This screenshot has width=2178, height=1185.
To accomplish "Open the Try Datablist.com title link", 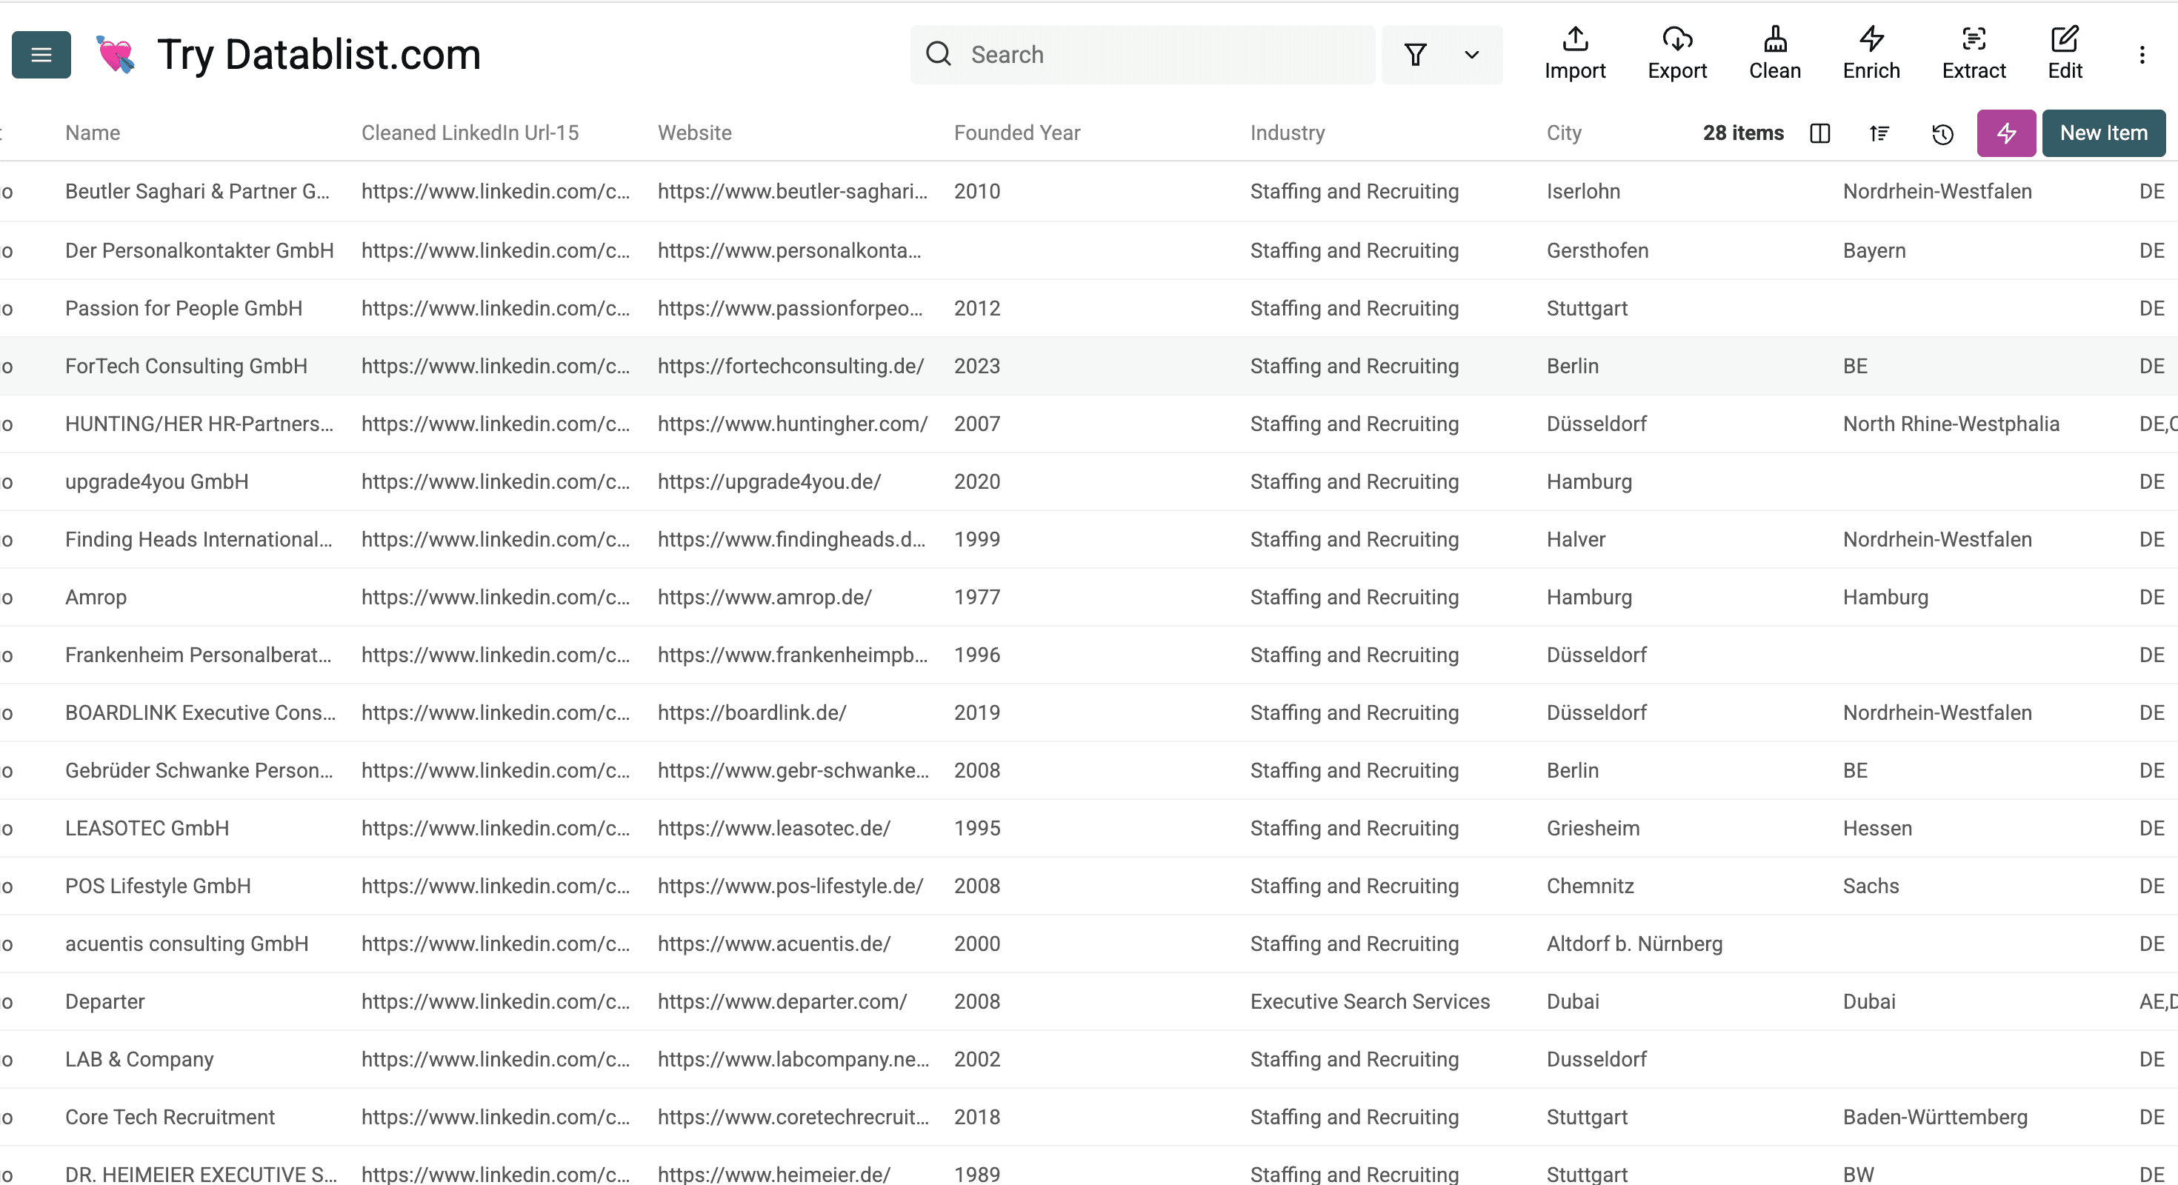I will point(319,54).
